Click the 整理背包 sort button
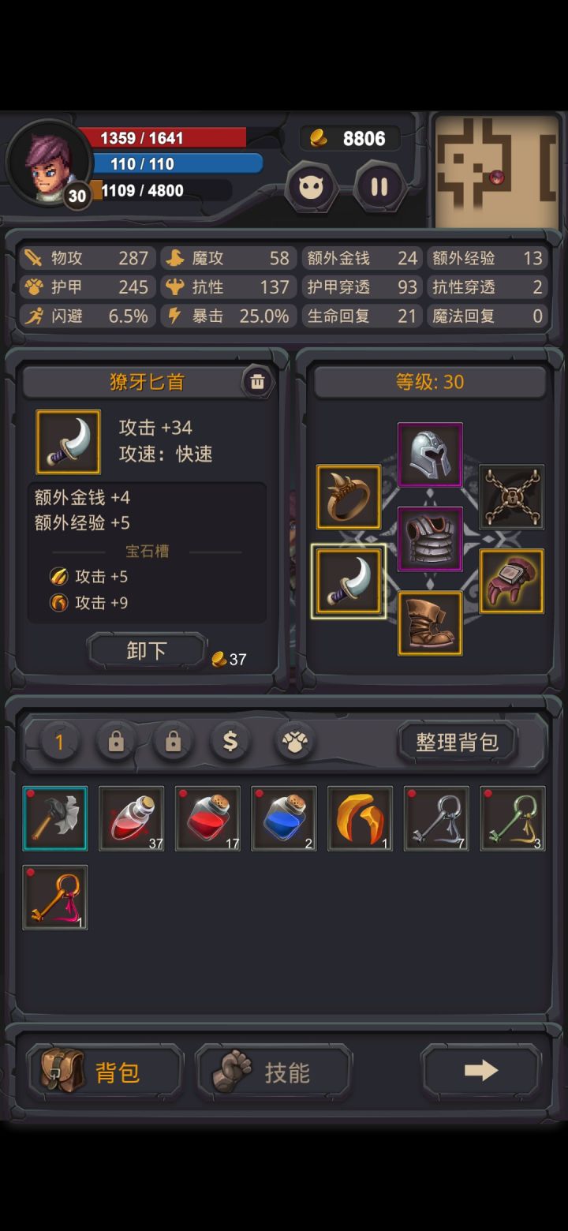Screen dimensions: 568x1231 coord(458,742)
